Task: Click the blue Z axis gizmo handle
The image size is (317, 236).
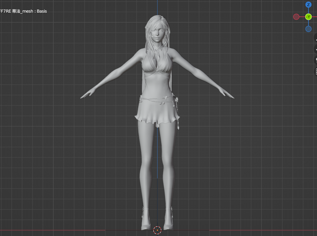Action: pyautogui.click(x=308, y=5)
